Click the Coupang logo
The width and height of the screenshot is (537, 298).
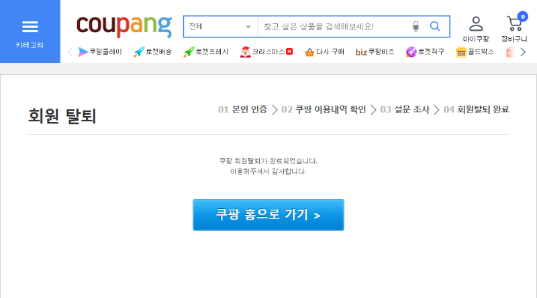coord(124,26)
